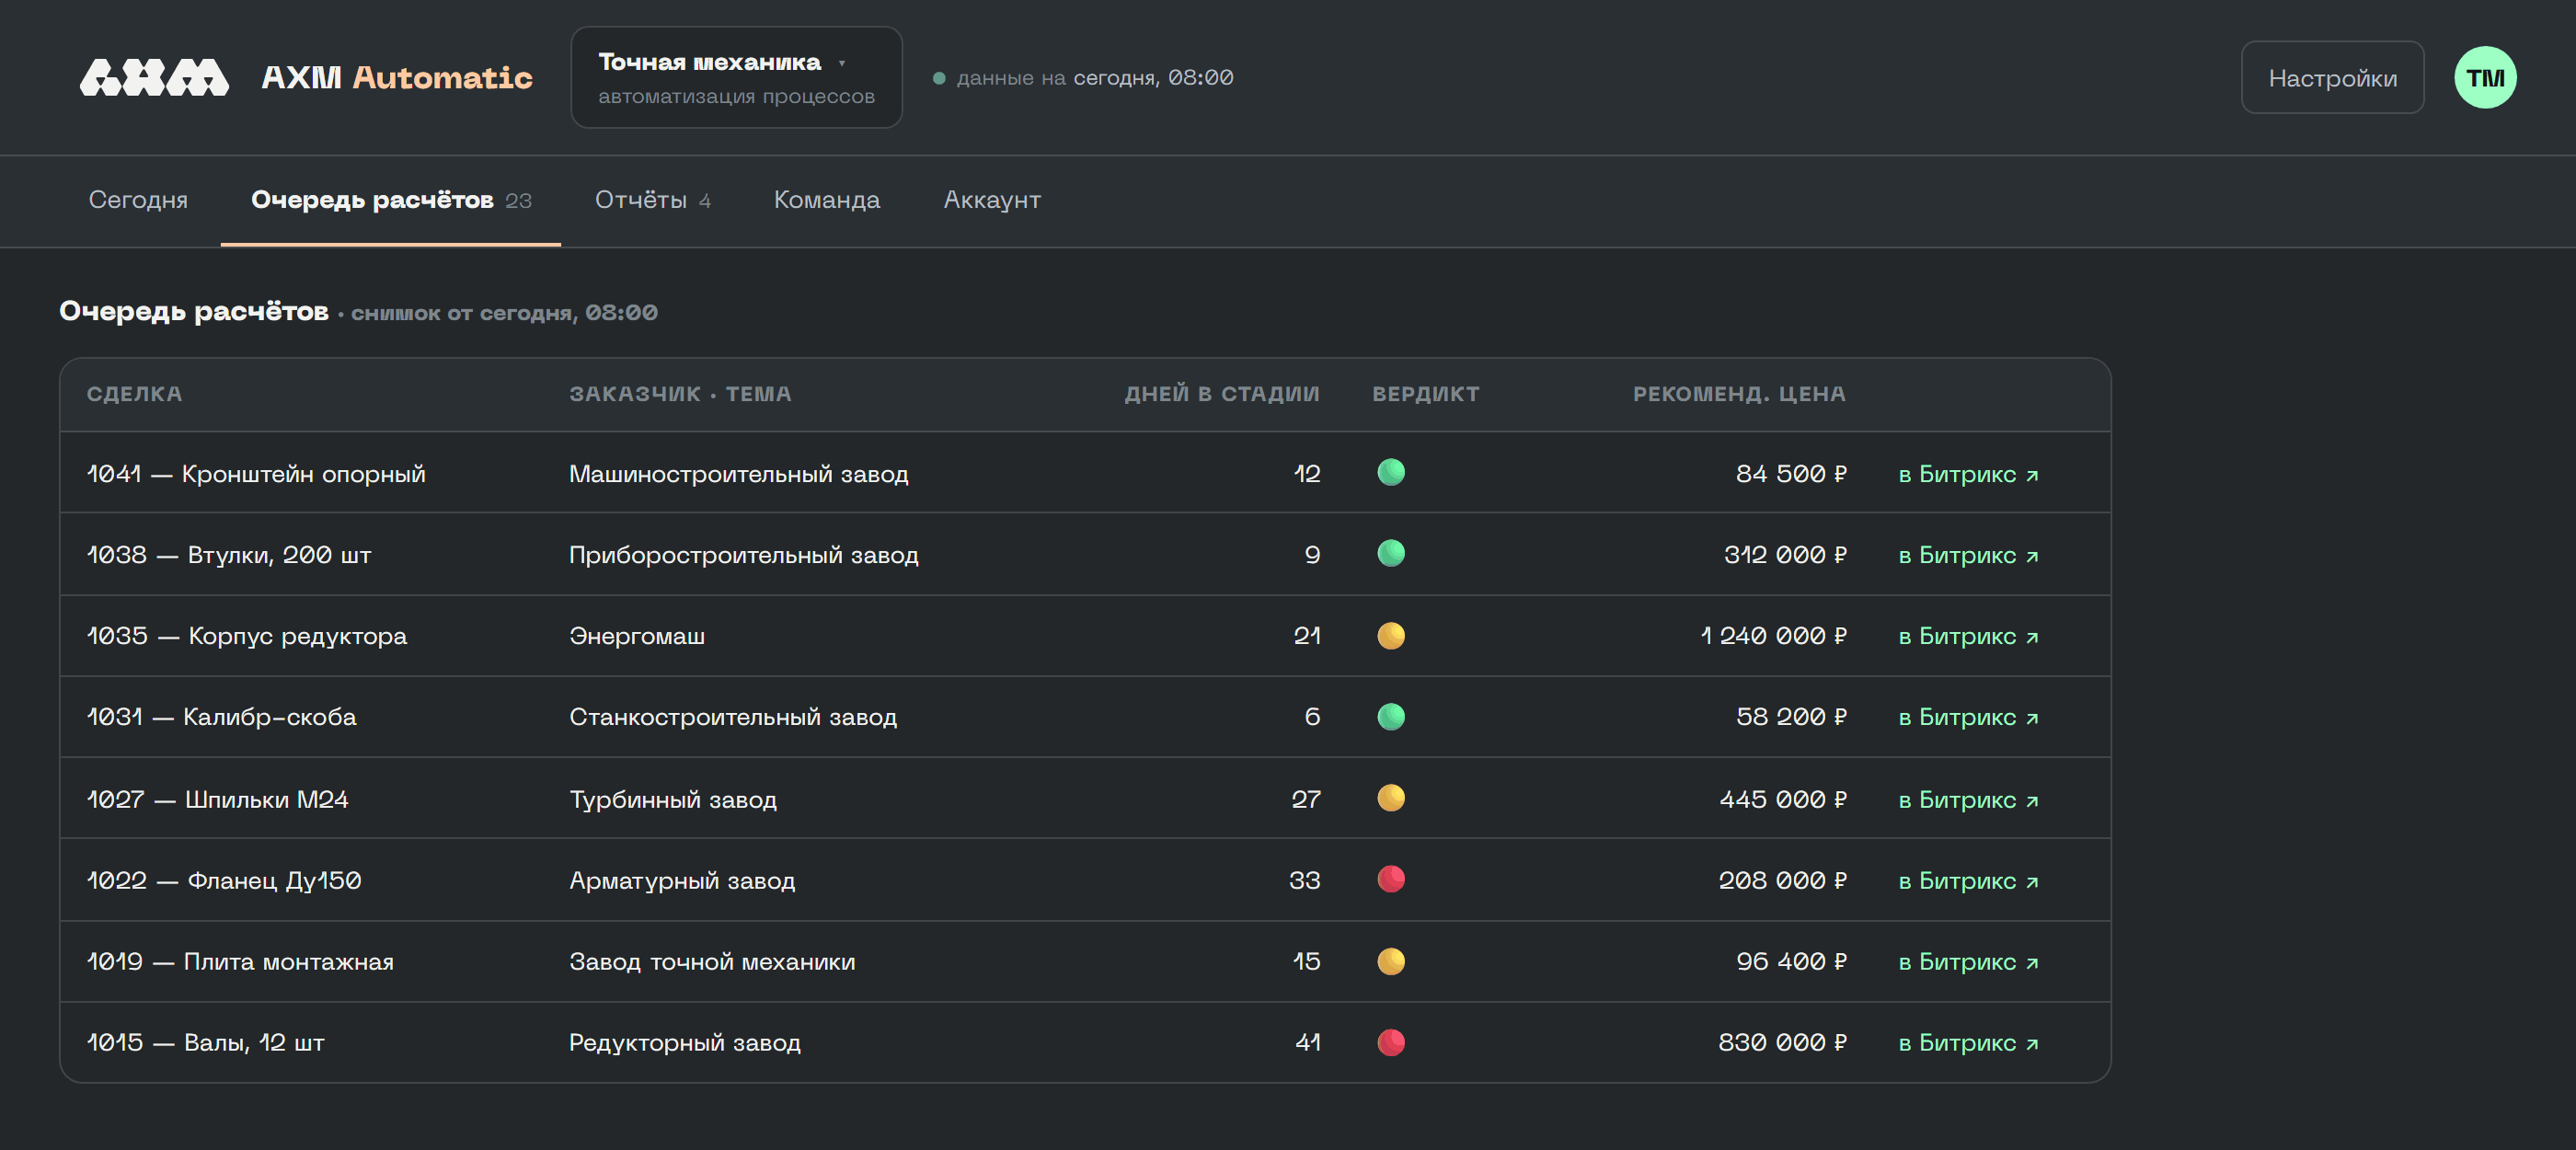Select deal '1022 — Фланец Ду150'
This screenshot has width=2576, height=1150.
(224, 881)
